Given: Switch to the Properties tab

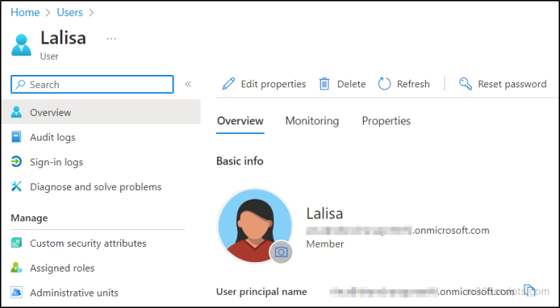Looking at the screenshot, I should tap(386, 121).
